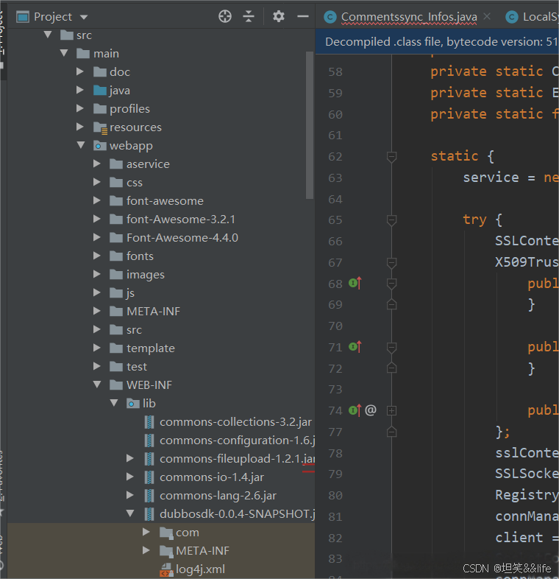Viewport: 559px width, 579px height.
Task: Select the log4j.xml file
Action: point(200,569)
